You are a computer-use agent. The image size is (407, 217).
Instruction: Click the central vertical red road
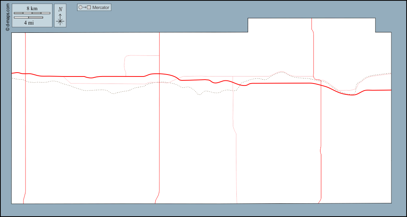click(x=160, y=137)
